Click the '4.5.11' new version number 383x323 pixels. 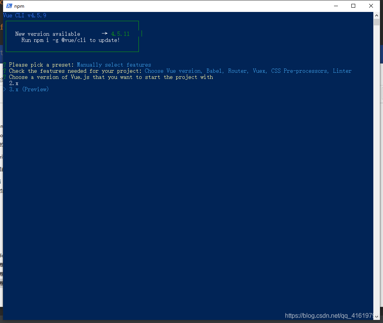point(120,34)
